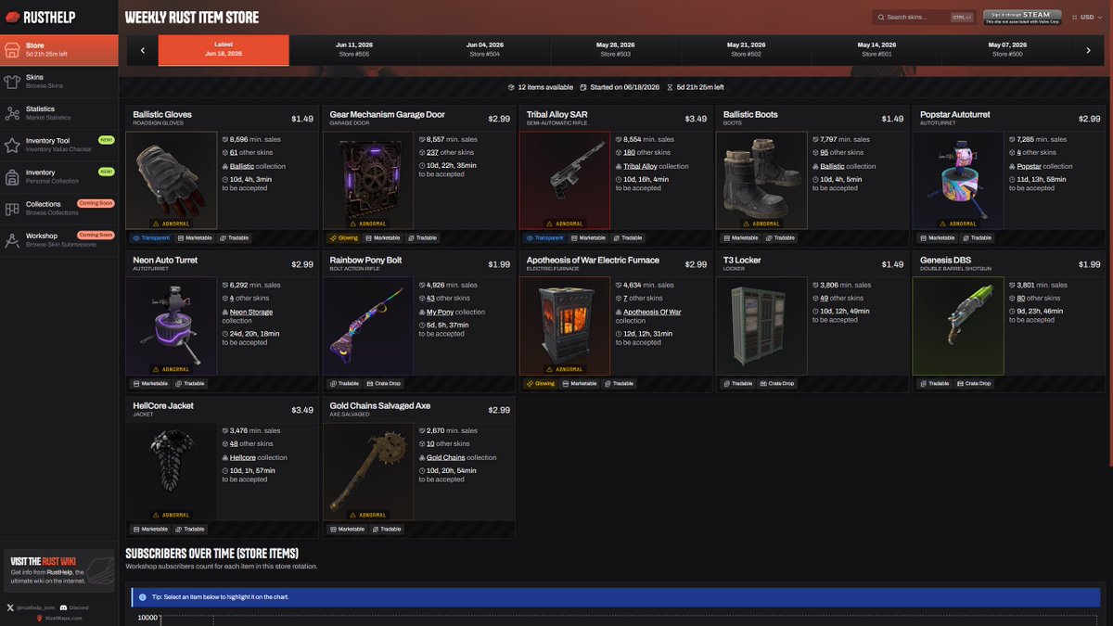This screenshot has height=626, width=1113.
Task: Select the Jun 11, 2026 Store #505 tab
Action: pos(354,50)
